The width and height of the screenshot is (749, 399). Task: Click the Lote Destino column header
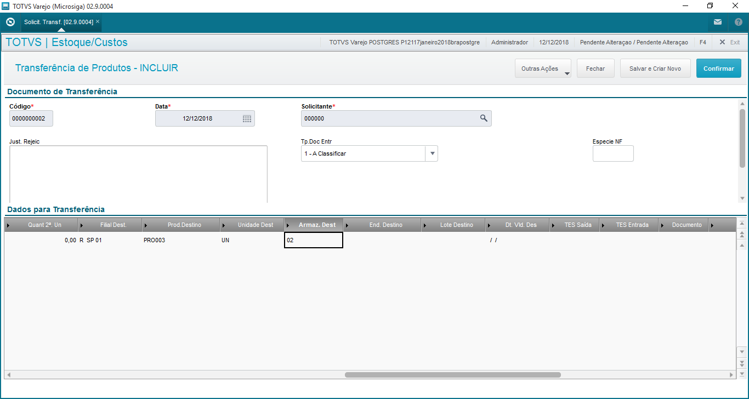click(453, 225)
